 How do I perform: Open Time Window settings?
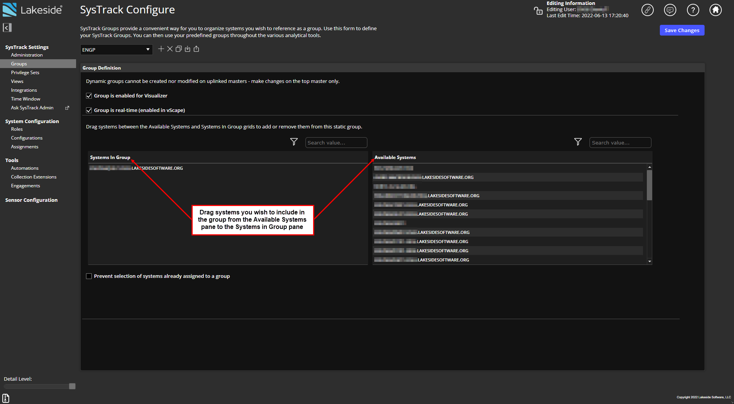pyautogui.click(x=26, y=99)
